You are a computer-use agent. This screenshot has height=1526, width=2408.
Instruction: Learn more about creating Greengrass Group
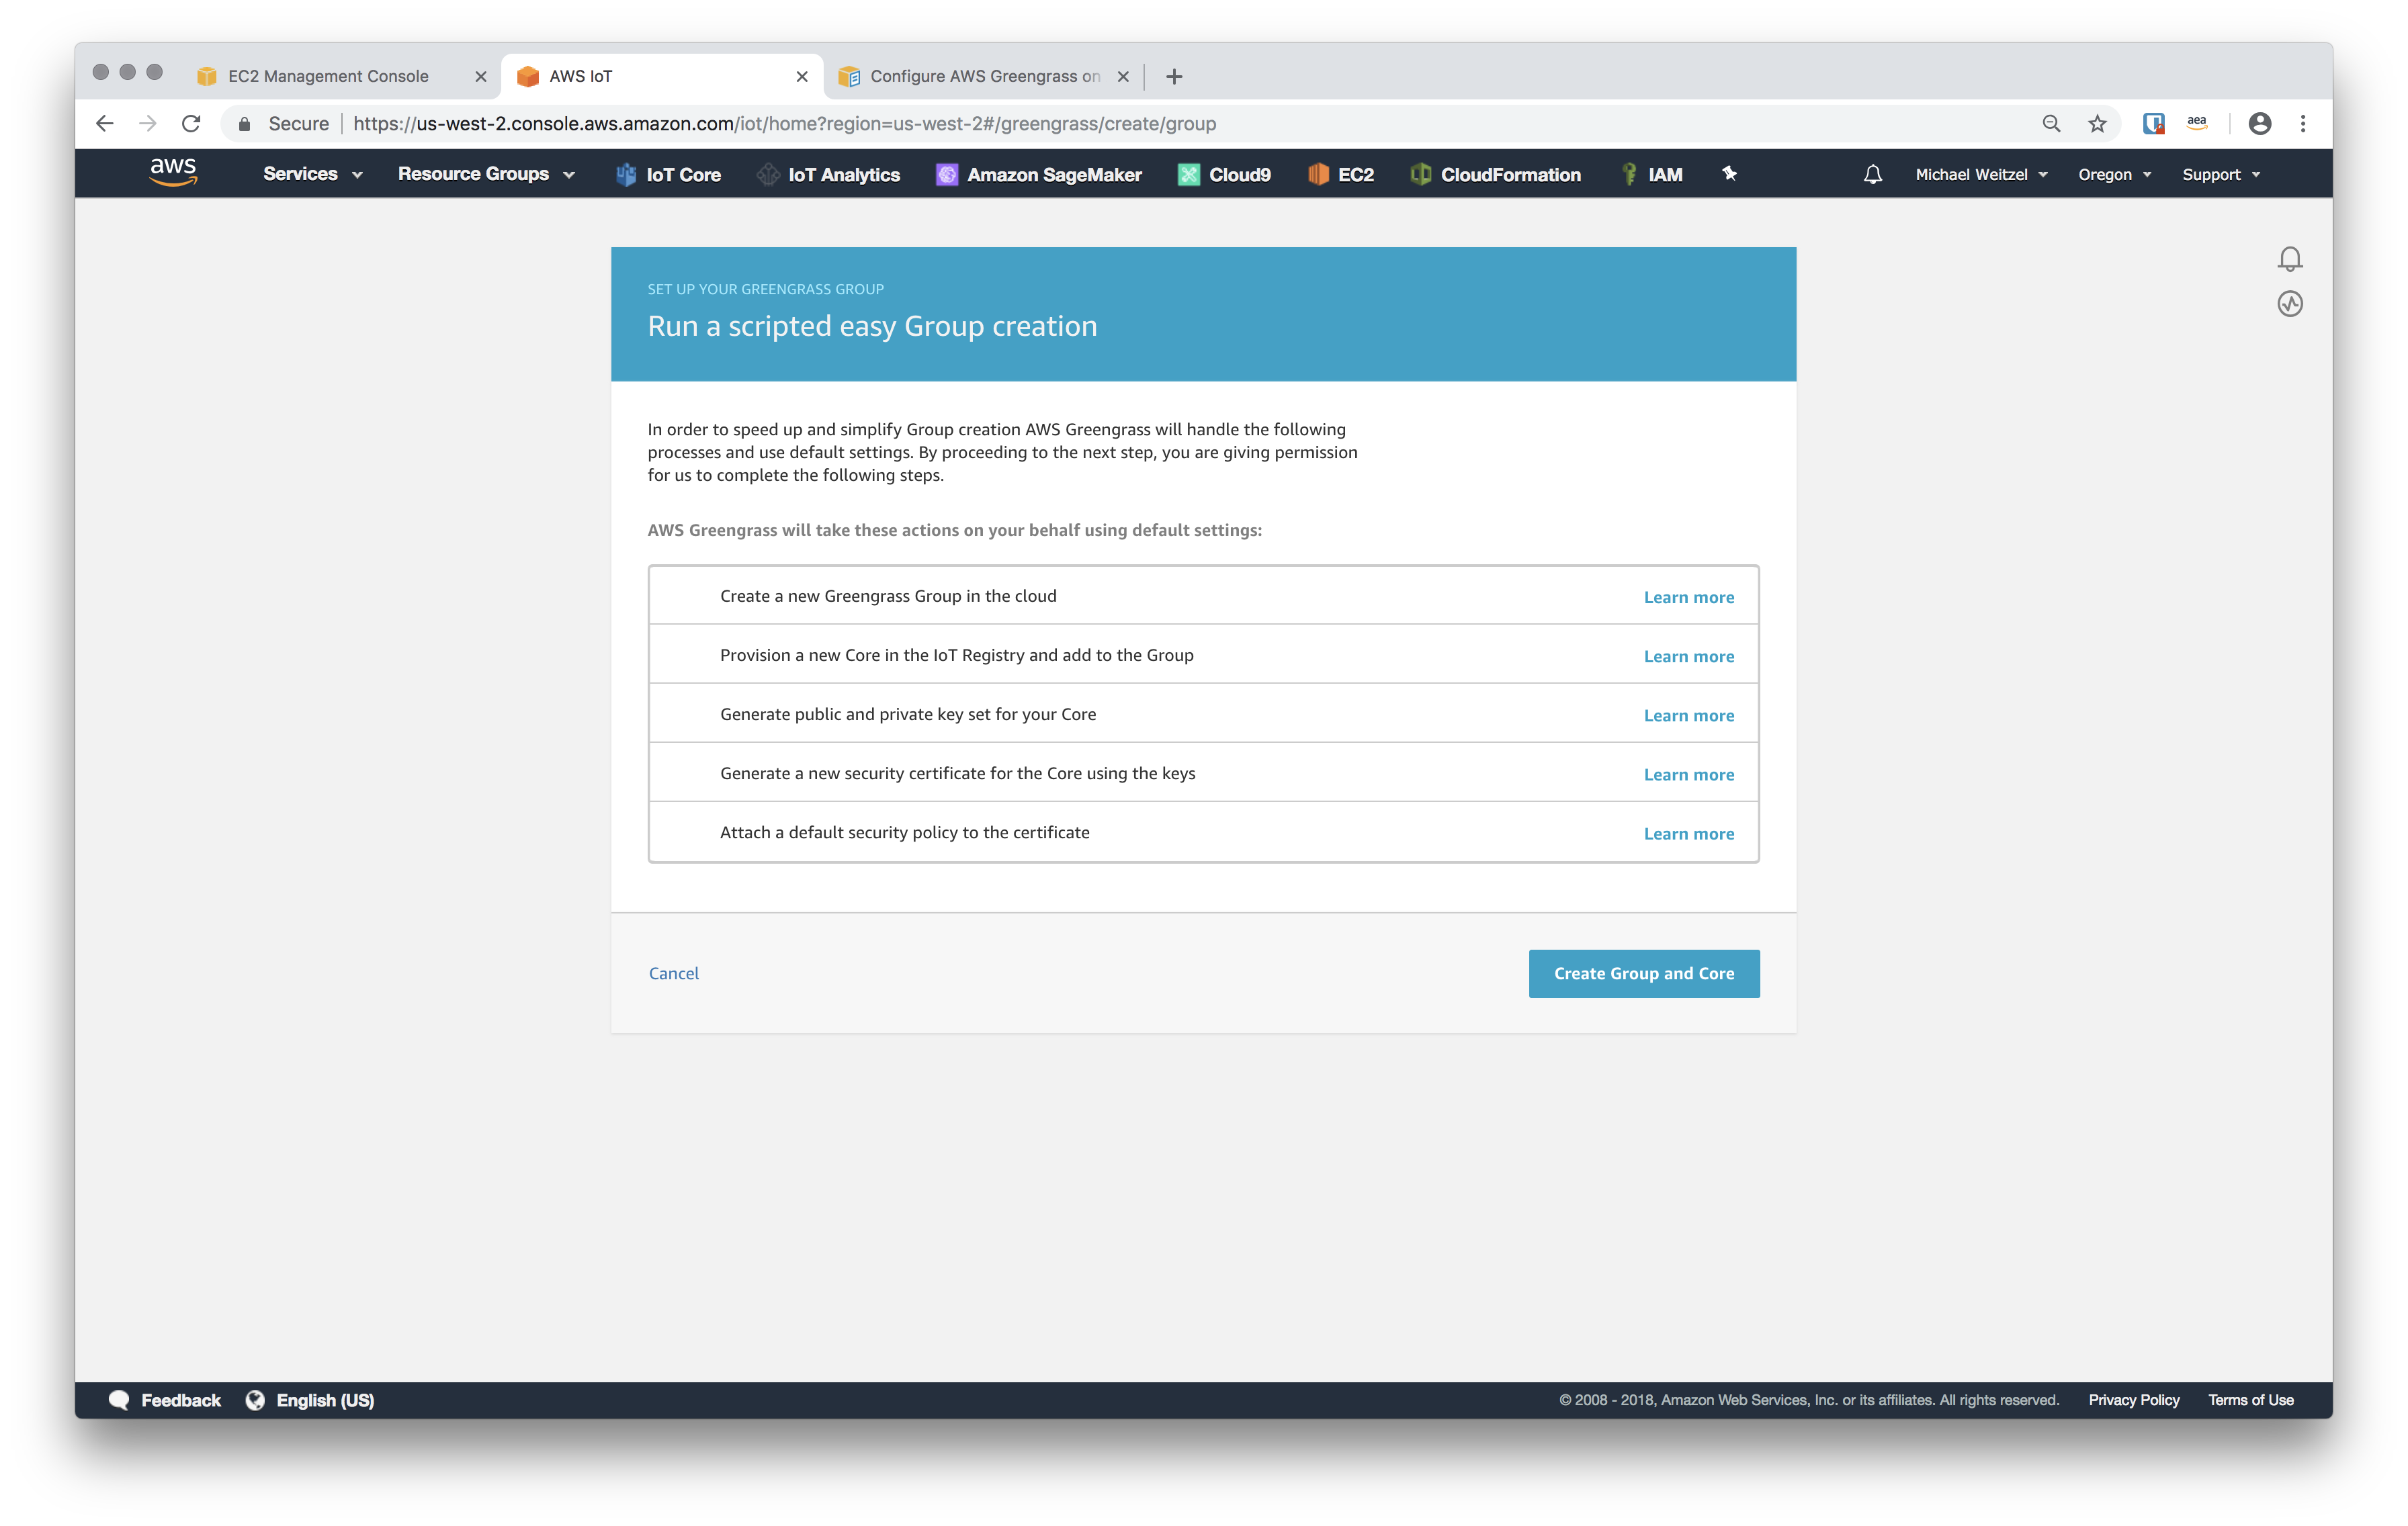[1688, 597]
